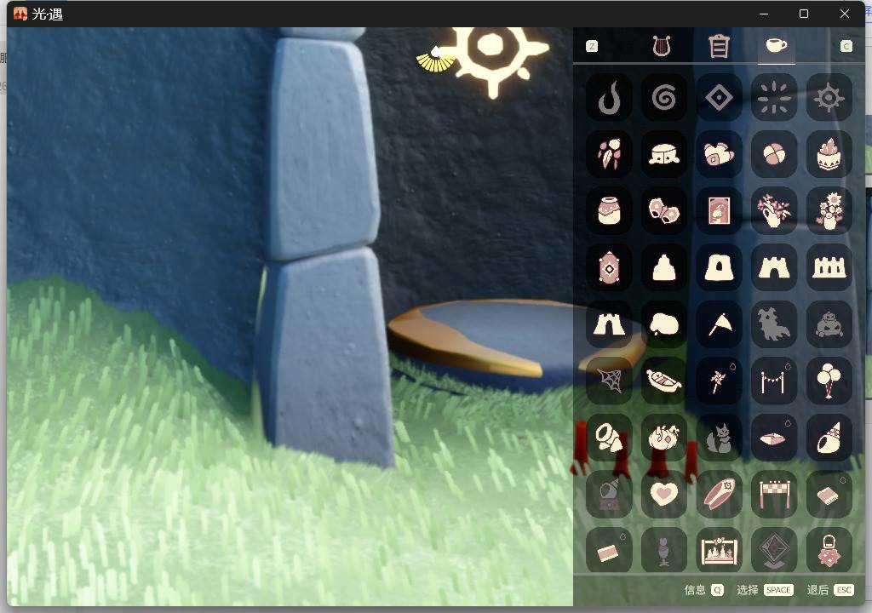Switch to the trash bin tab
The height and width of the screenshot is (613, 872).
click(x=719, y=46)
